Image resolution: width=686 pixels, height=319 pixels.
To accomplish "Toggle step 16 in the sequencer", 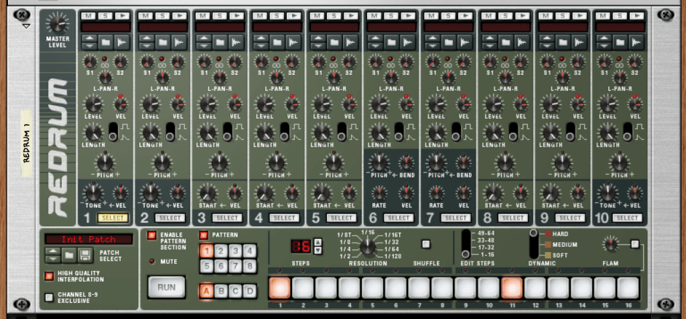I will (x=628, y=288).
